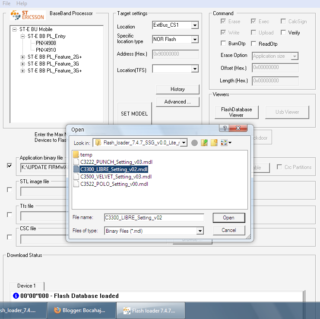Select the highlighted C3300_LIBRE_Setting_v02.mdl name

click(114, 169)
